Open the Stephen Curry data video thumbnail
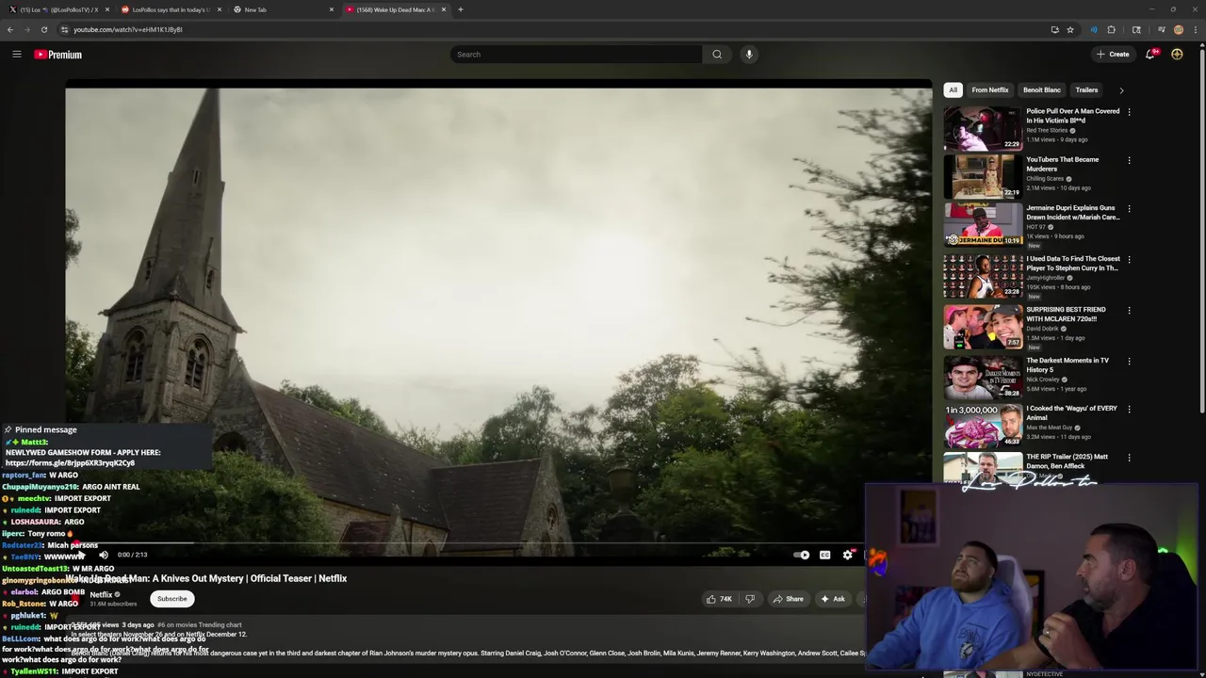The height and width of the screenshot is (678, 1206). click(983, 276)
